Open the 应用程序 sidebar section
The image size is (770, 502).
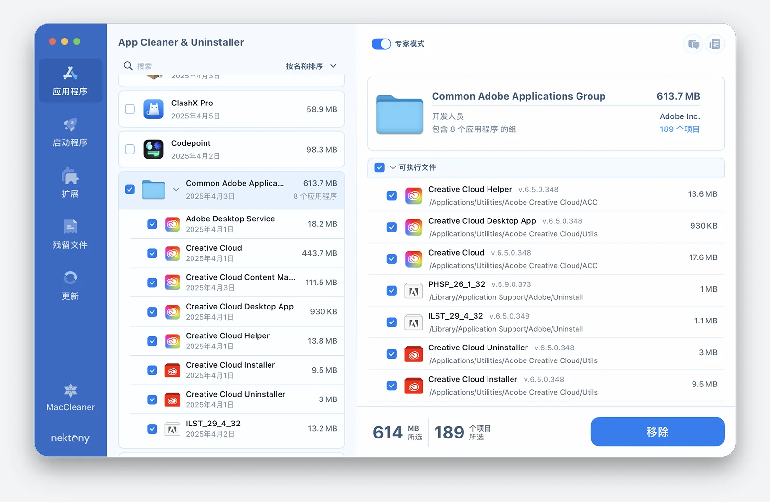tap(70, 80)
